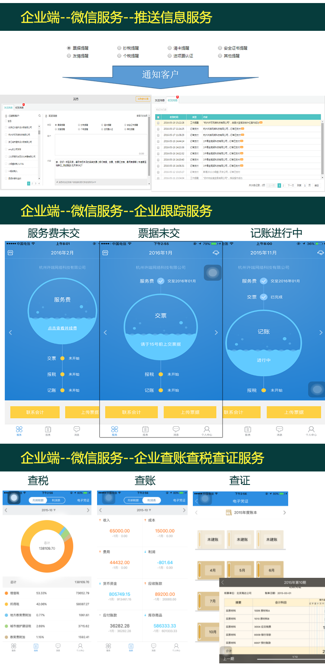This screenshot has width=325, height=669.
Task: Go to next month with the arrow in 2016年1月 screen
Action: [x=216, y=333]
